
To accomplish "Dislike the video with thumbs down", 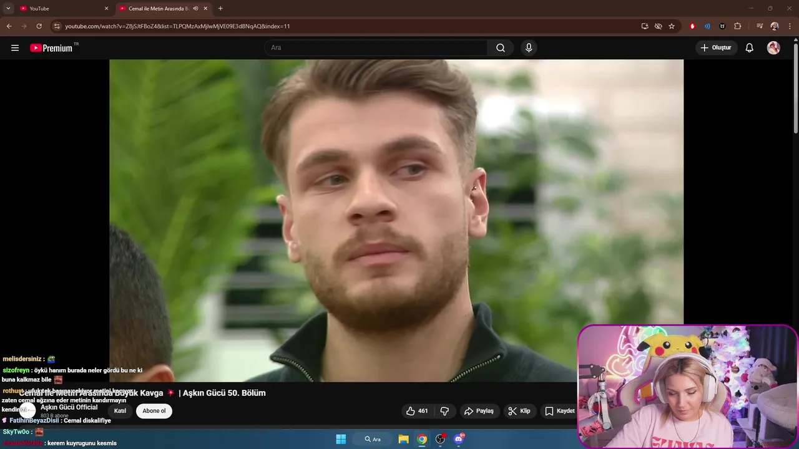I will 444,411.
